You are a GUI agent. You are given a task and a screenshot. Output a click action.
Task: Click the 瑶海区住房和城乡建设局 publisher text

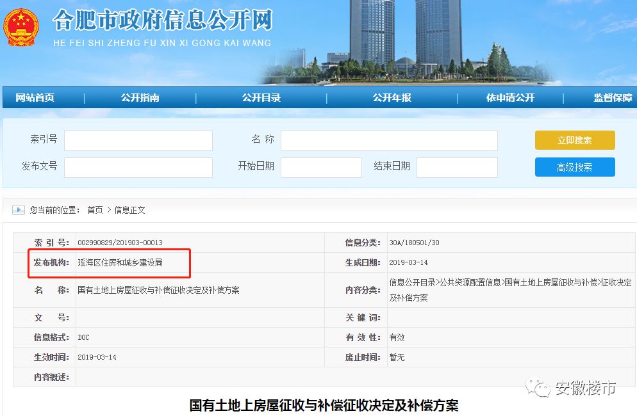120,262
